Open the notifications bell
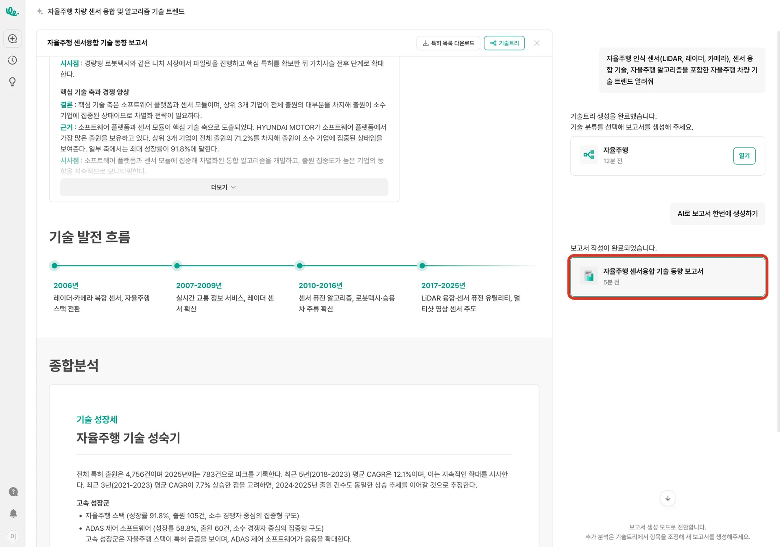This screenshot has height=547, width=781. (x=13, y=513)
